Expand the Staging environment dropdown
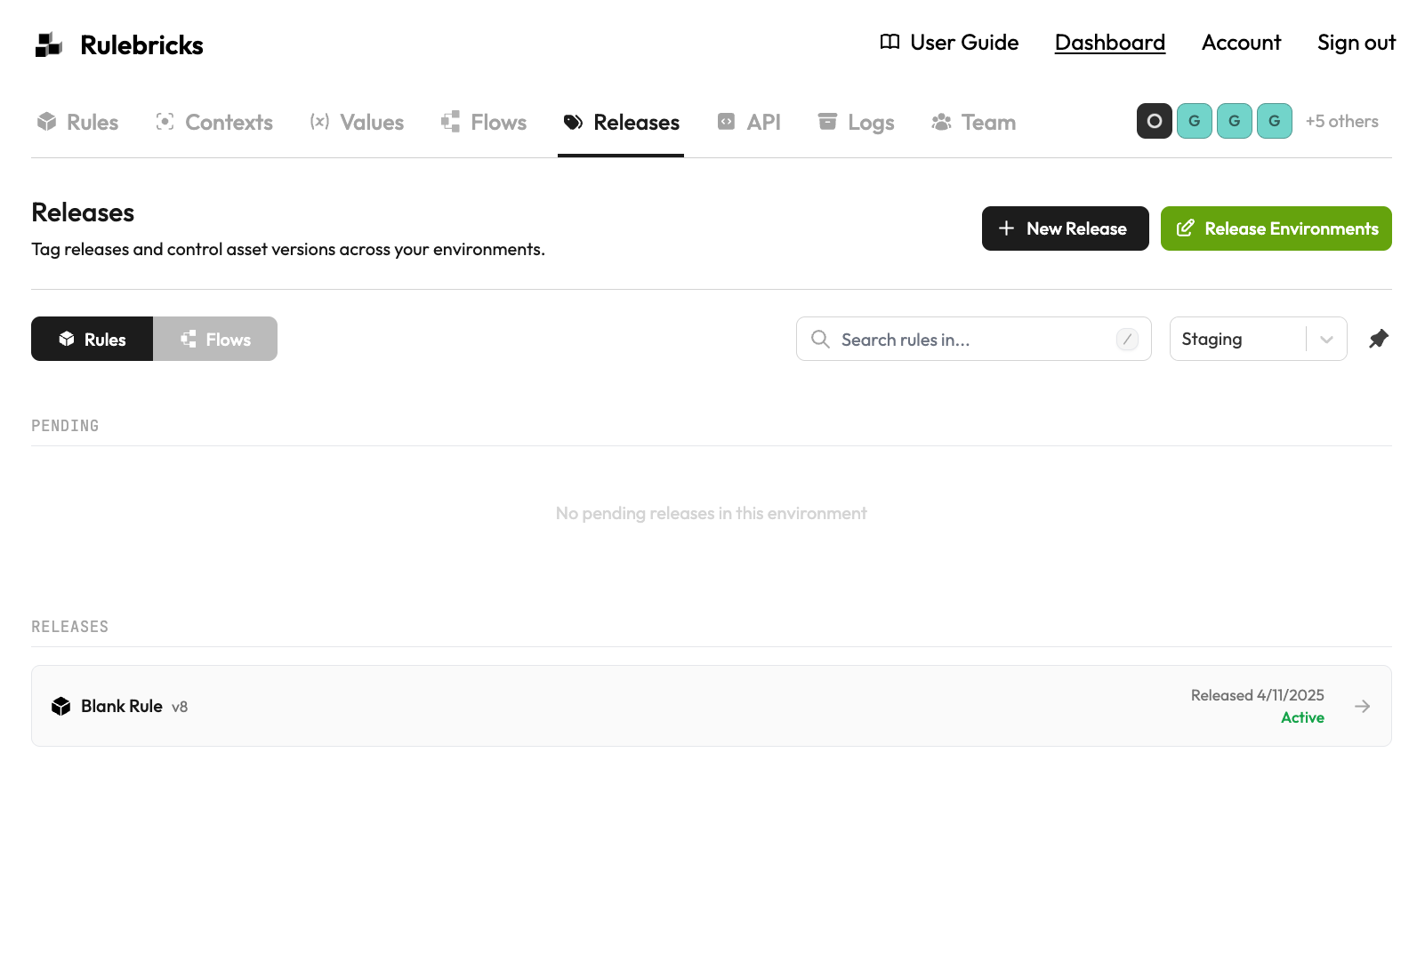Viewport: 1425px width, 977px height. coord(1325,339)
